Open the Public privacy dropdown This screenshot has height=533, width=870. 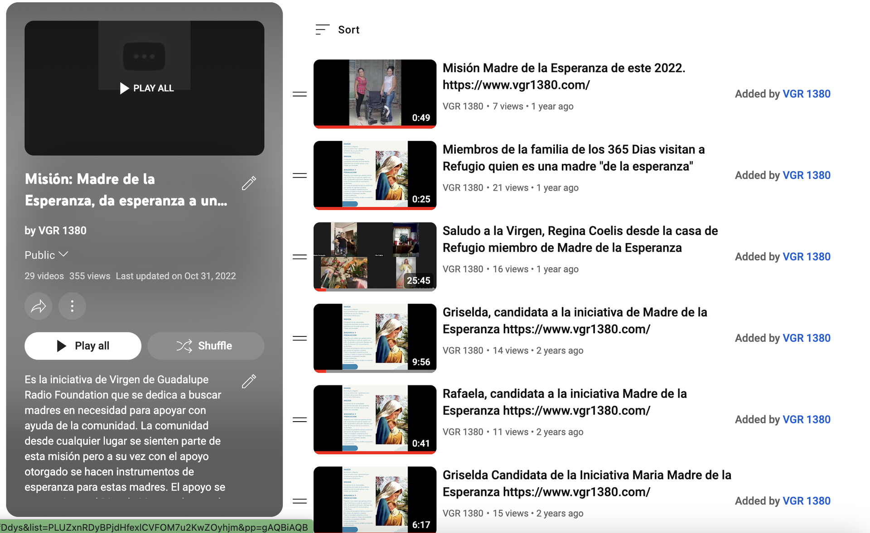[46, 255]
